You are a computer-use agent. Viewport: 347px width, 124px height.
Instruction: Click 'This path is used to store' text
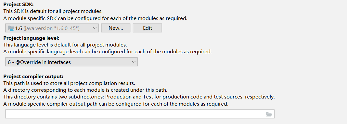(69, 83)
